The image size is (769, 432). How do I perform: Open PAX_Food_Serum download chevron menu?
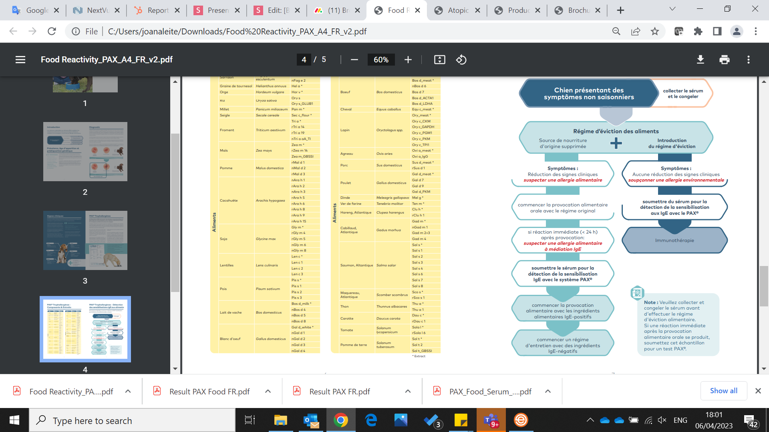(548, 391)
